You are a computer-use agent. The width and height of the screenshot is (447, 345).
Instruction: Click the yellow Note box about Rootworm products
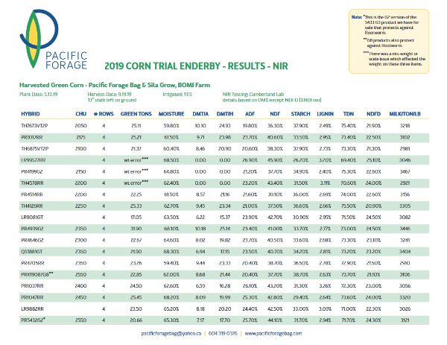pyautogui.click(x=389, y=41)
